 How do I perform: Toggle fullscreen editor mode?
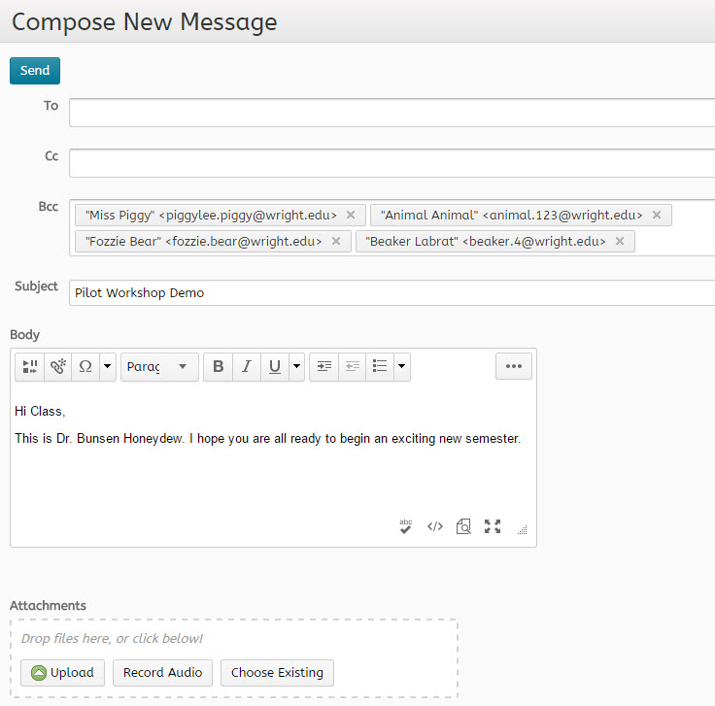tap(493, 526)
